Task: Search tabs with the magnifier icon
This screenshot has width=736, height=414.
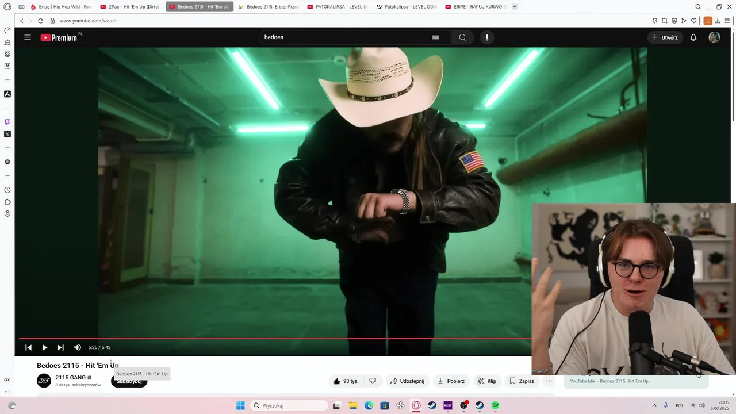Action: pyautogui.click(x=698, y=7)
